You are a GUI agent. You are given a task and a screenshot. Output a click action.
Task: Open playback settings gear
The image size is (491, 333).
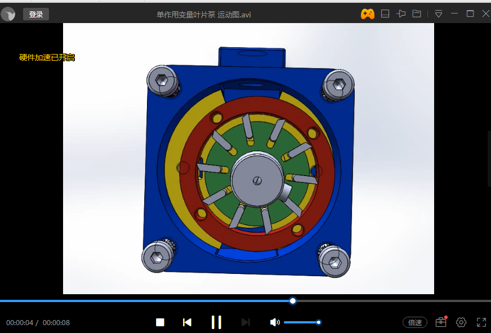(461, 322)
